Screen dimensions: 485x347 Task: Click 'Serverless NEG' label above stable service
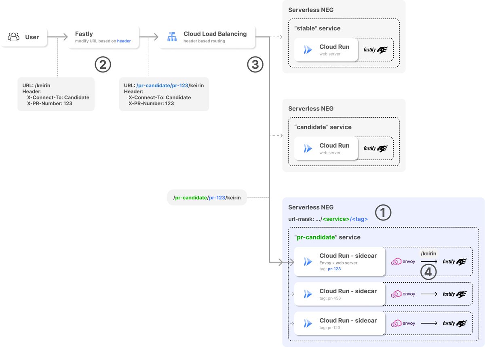[311, 10]
